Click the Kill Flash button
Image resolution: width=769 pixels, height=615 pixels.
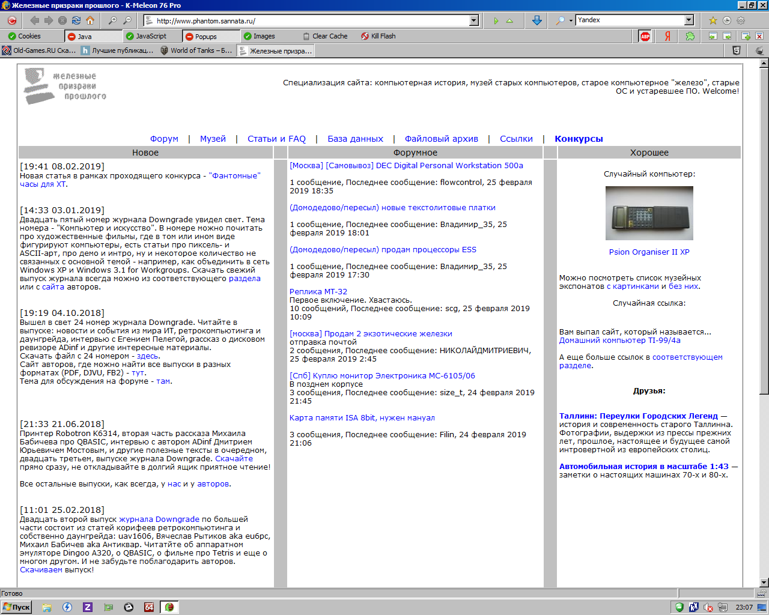[x=378, y=36]
